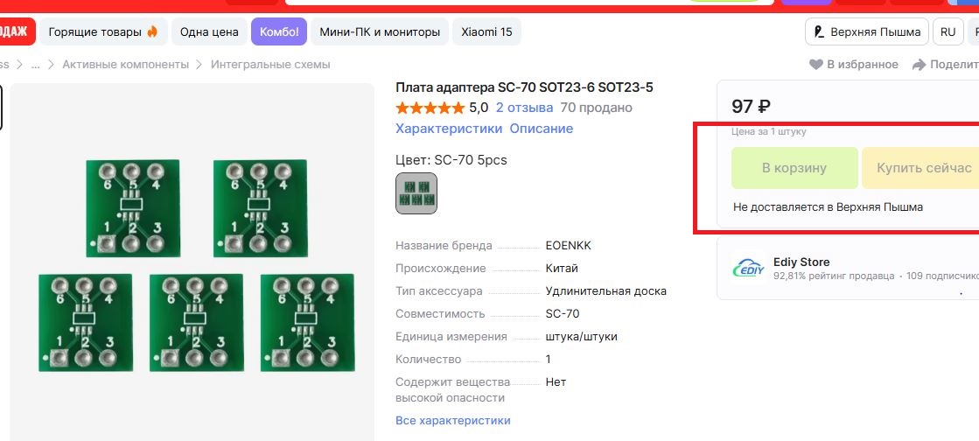Go to Интегральные схемы breadcrumb
979x441 pixels.
(270, 65)
